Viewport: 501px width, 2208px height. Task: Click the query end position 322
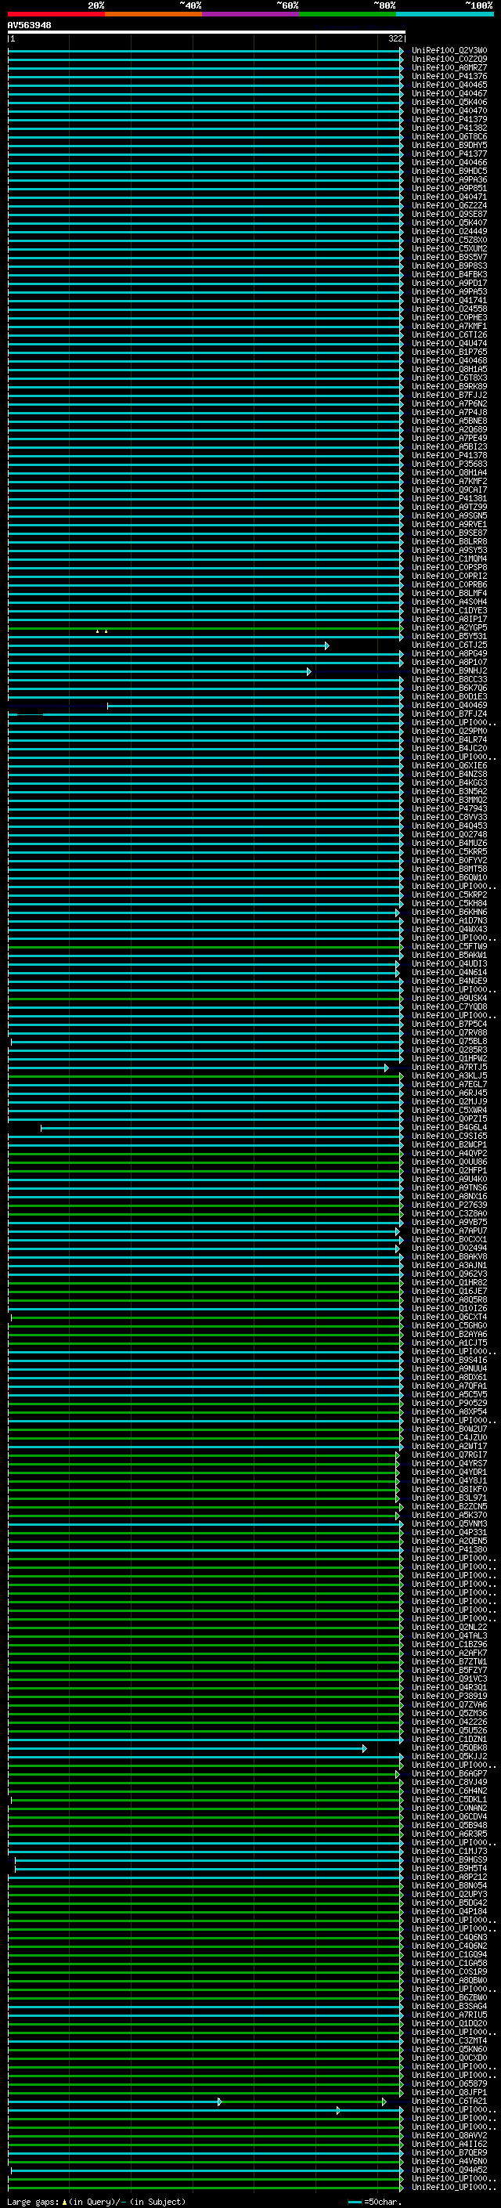[395, 38]
